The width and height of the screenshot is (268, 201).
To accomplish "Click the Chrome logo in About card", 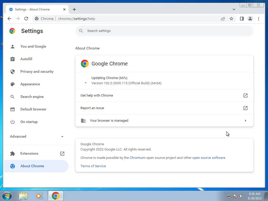I will [x=85, y=64].
